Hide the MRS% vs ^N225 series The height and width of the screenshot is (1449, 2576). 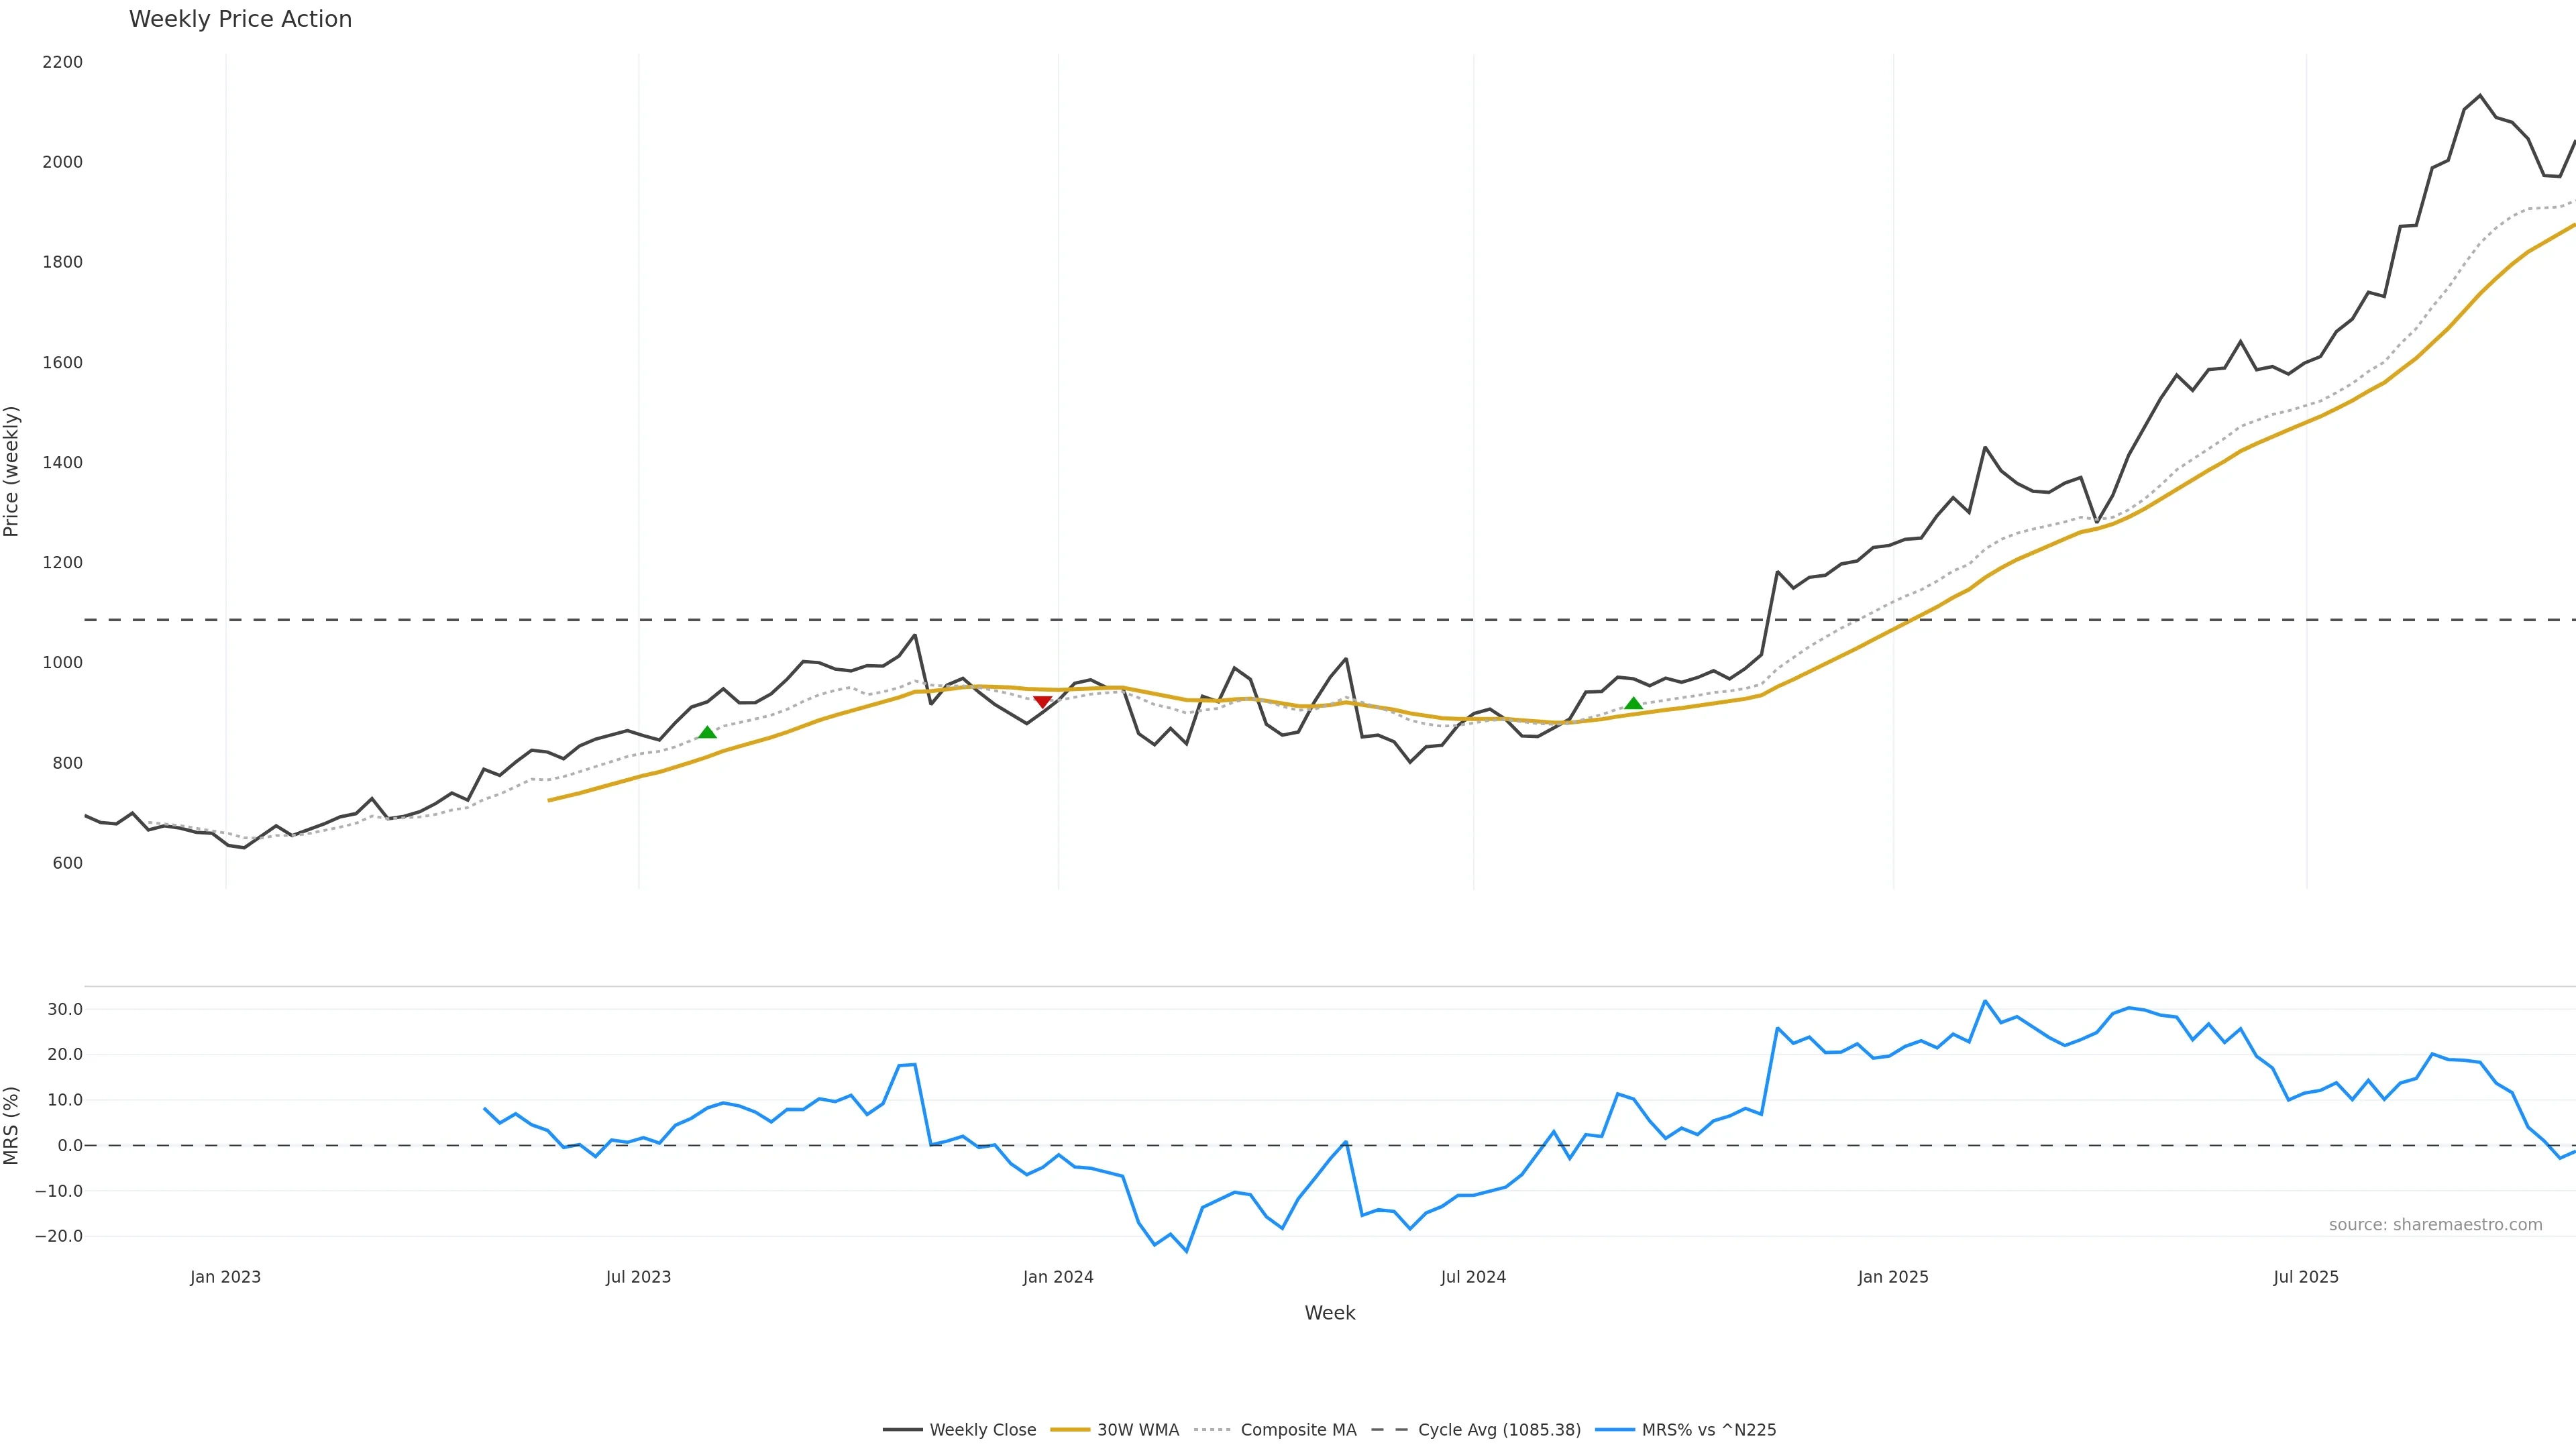[1708, 1430]
